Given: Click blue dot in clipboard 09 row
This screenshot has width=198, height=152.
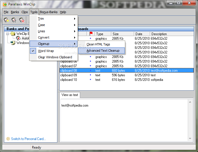Looking at the screenshot, I should pyautogui.click(x=90, y=75).
